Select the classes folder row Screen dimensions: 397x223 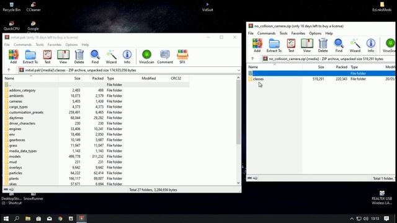(x=321, y=79)
